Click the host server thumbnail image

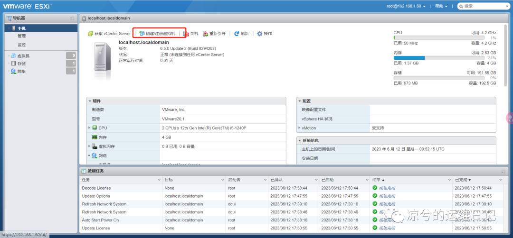click(x=103, y=61)
